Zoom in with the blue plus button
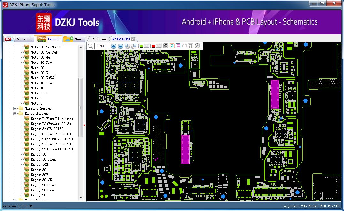Viewport: 344px width, 211px height. [x=114, y=46]
